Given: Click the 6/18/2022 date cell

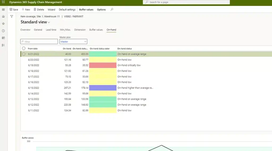Looking at the screenshot, I should tap(33, 71).
